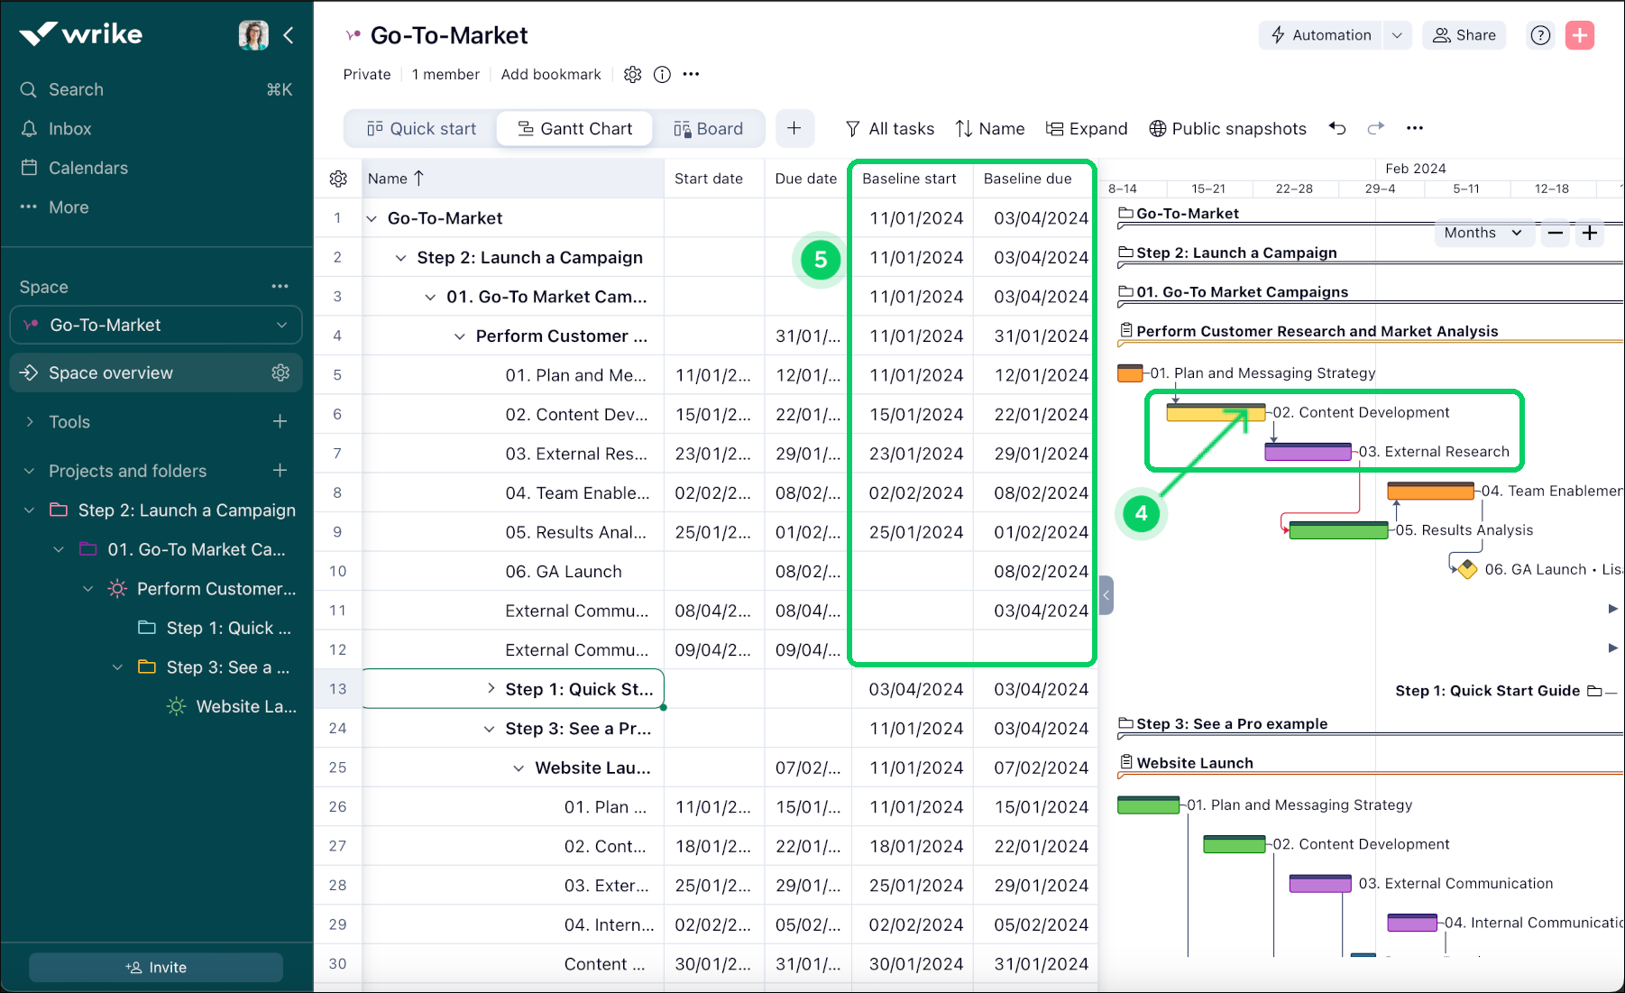Zoom in Gantt timeline with plus
1625x993 pixels.
click(1590, 233)
